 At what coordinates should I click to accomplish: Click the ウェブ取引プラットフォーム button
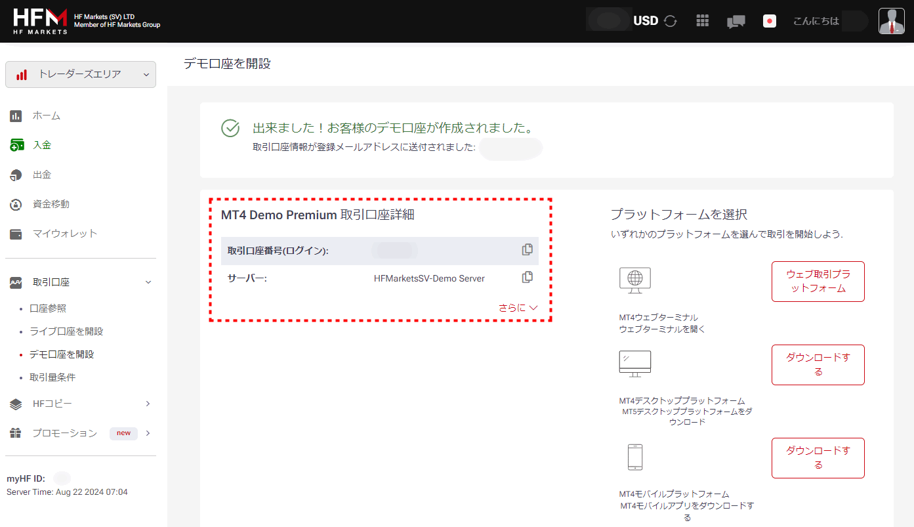[x=818, y=282]
